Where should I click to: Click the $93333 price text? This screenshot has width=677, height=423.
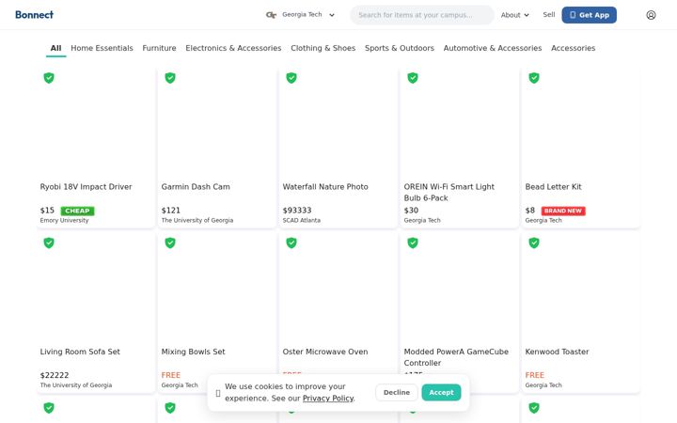click(297, 211)
